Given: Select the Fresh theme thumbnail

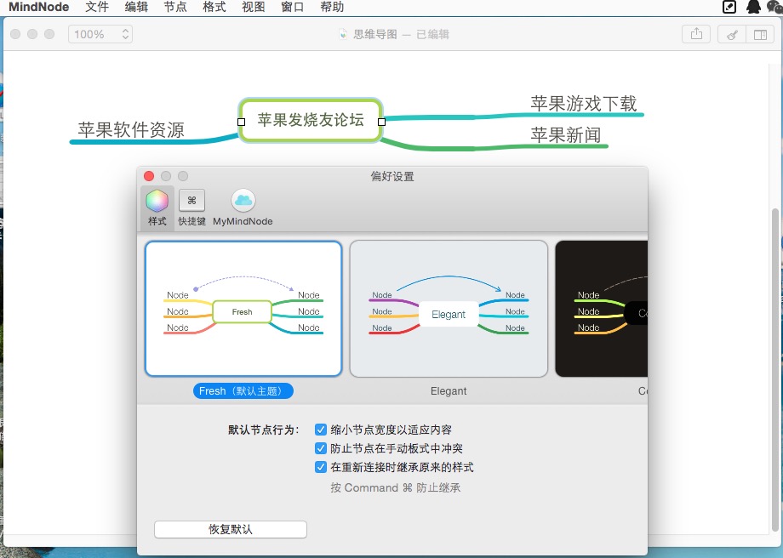Looking at the screenshot, I should pyautogui.click(x=243, y=309).
